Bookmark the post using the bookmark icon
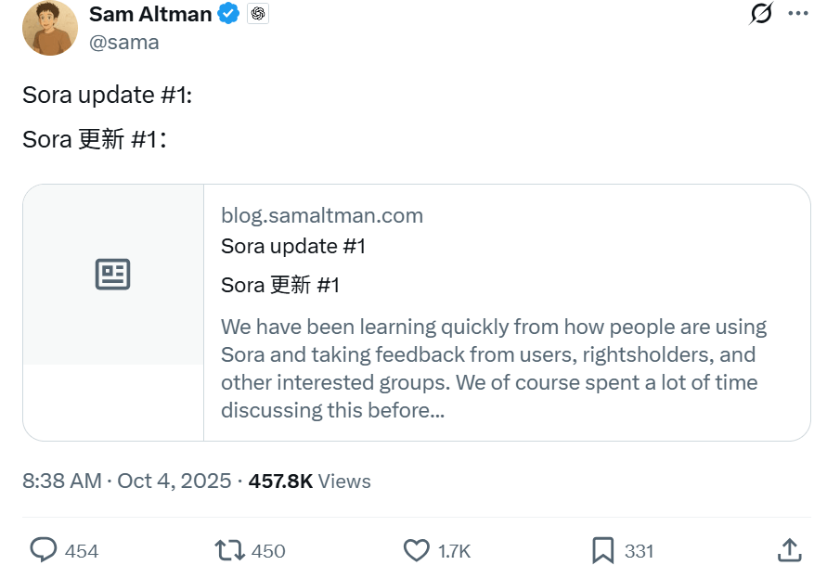The height and width of the screenshot is (578, 827). click(x=602, y=550)
